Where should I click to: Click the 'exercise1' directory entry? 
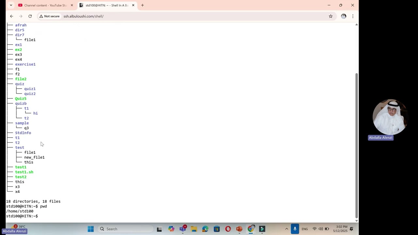[25, 64]
